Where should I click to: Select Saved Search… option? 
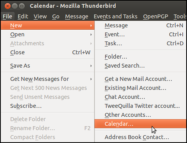click(140, 66)
